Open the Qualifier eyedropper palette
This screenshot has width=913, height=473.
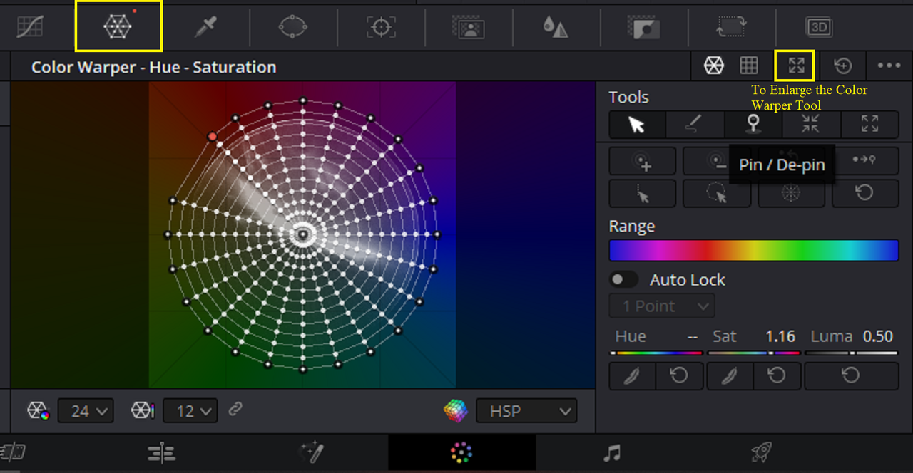[x=206, y=27]
